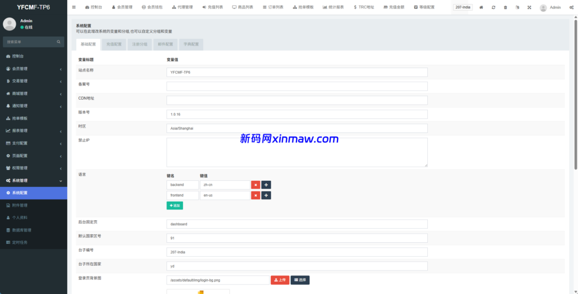Open 抢单模板 in the sidebar
Viewport: 578px width, 294px height.
33,118
